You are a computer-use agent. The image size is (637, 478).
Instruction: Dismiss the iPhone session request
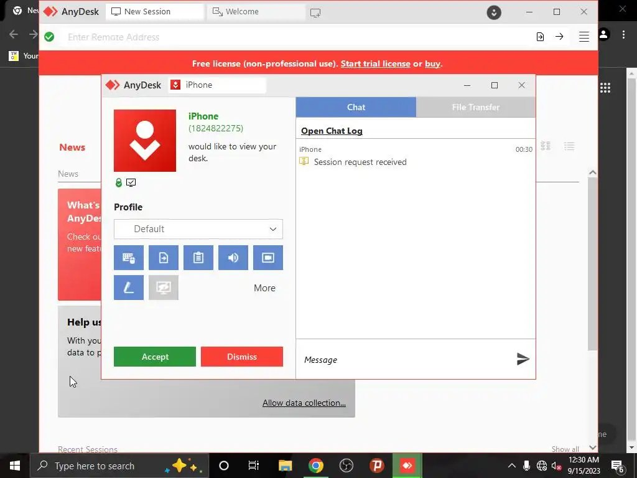pyautogui.click(x=242, y=357)
